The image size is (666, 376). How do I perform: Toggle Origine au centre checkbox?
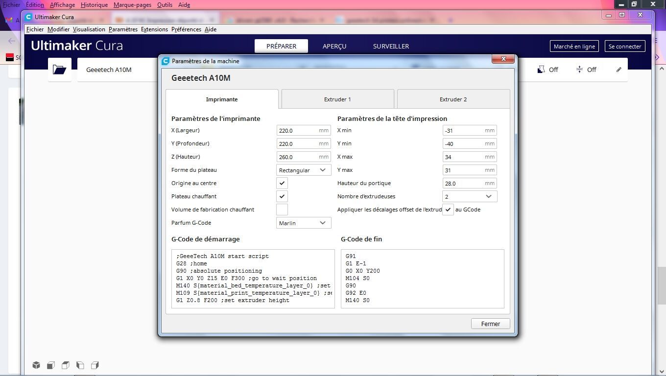tap(282, 183)
